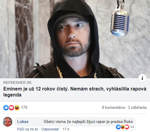
Task: Click the laughing Haha reaction icon under the post
Action: pos(17,108)
